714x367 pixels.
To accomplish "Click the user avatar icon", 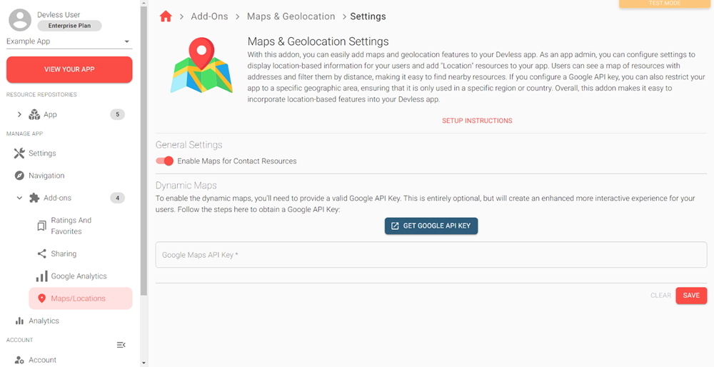I will pos(20,20).
